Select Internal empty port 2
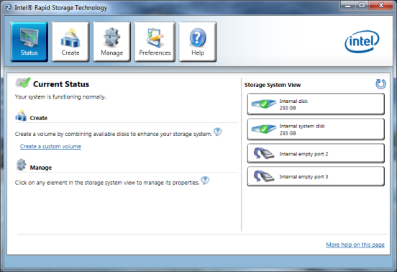The height and width of the screenshot is (272, 397). click(x=316, y=153)
